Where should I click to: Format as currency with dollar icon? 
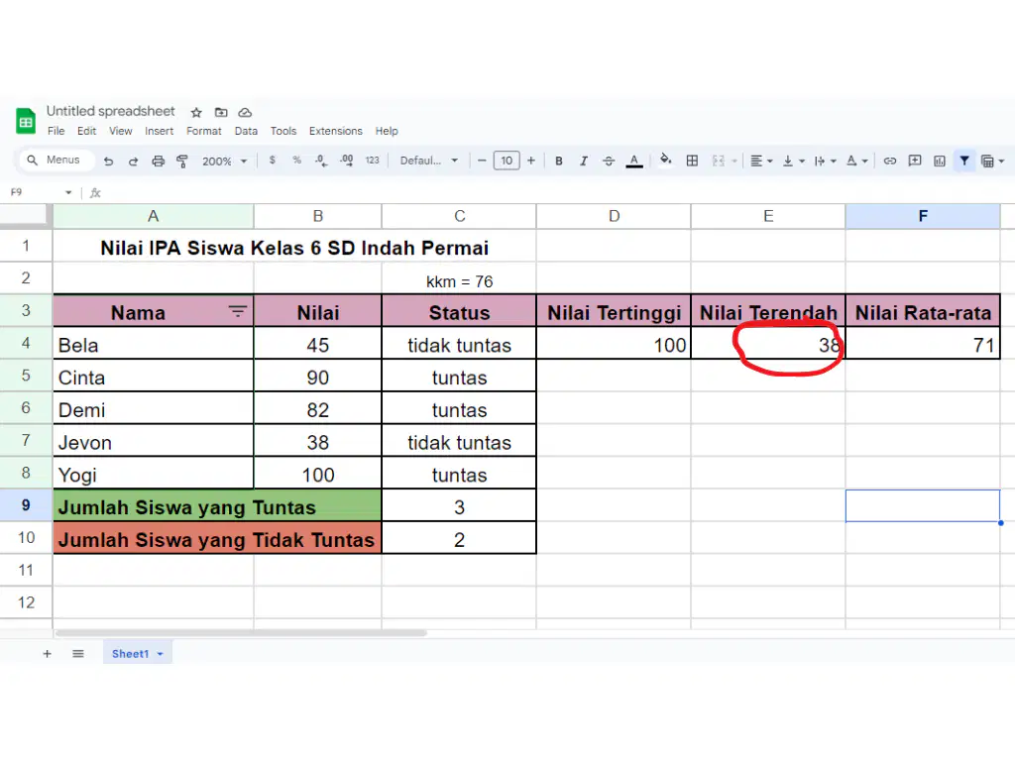pos(273,160)
